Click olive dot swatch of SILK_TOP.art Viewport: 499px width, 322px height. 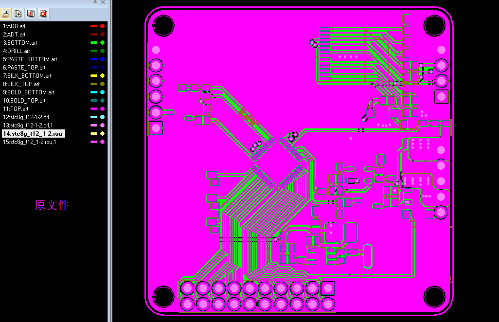[x=103, y=84]
